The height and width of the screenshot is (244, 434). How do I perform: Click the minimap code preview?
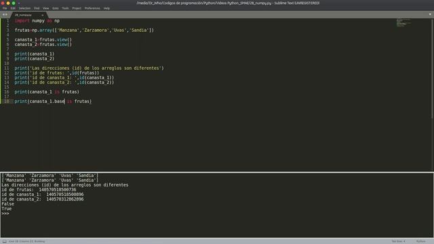click(403, 22)
